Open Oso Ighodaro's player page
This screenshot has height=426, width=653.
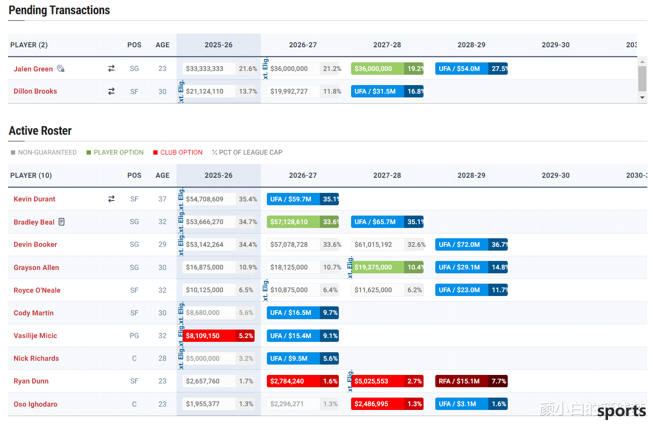pyautogui.click(x=35, y=404)
